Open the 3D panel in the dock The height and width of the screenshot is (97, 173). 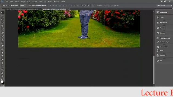point(159,61)
